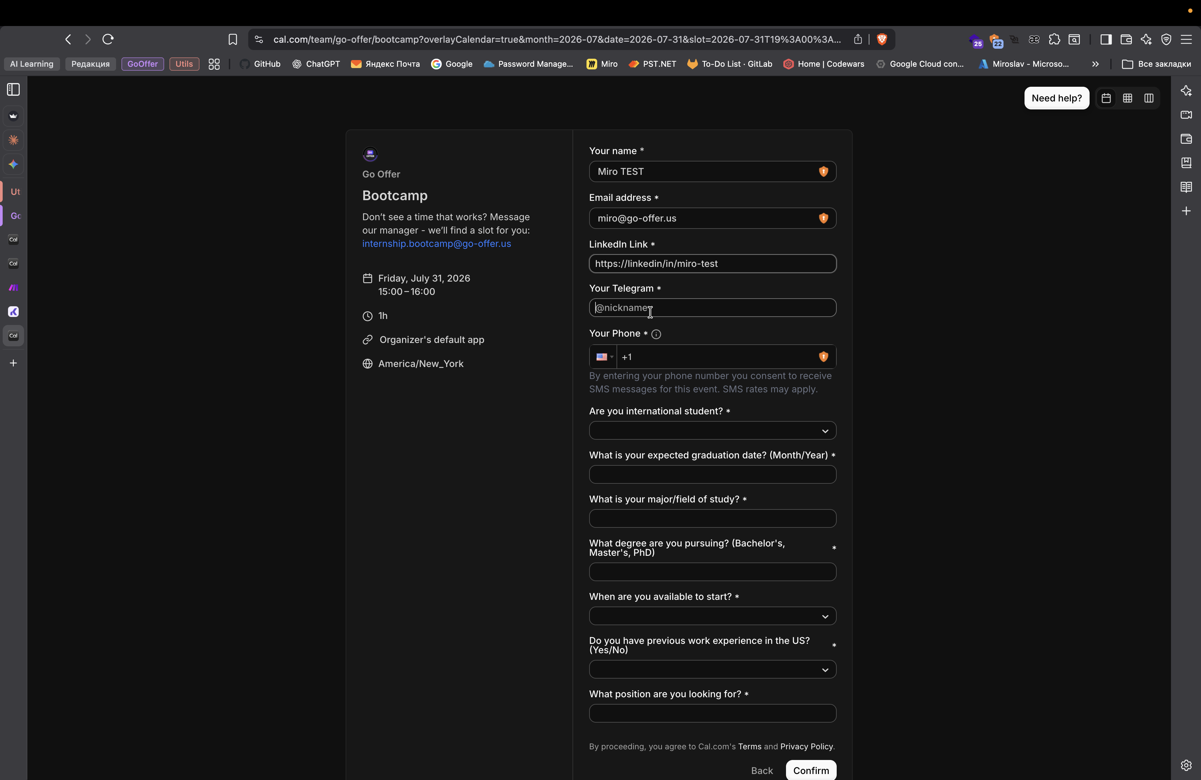
Task: Click the Need help? button
Action: pos(1056,98)
